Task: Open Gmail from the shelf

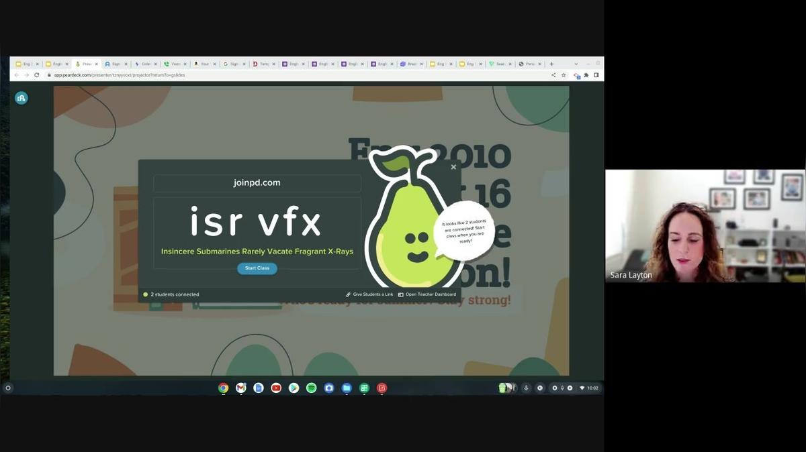Action: point(240,388)
